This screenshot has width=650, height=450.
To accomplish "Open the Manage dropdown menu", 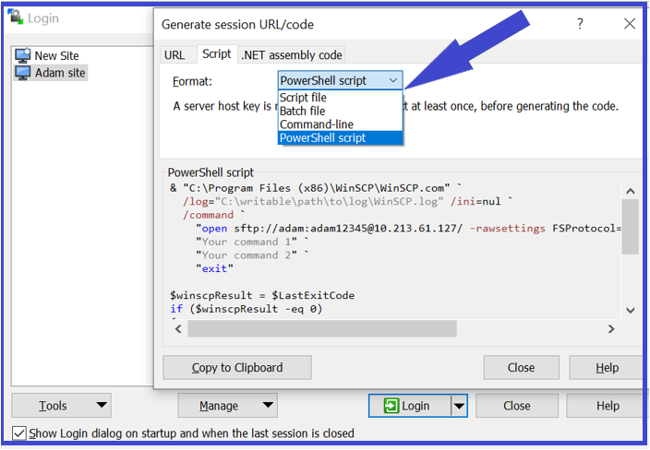I will point(227,406).
